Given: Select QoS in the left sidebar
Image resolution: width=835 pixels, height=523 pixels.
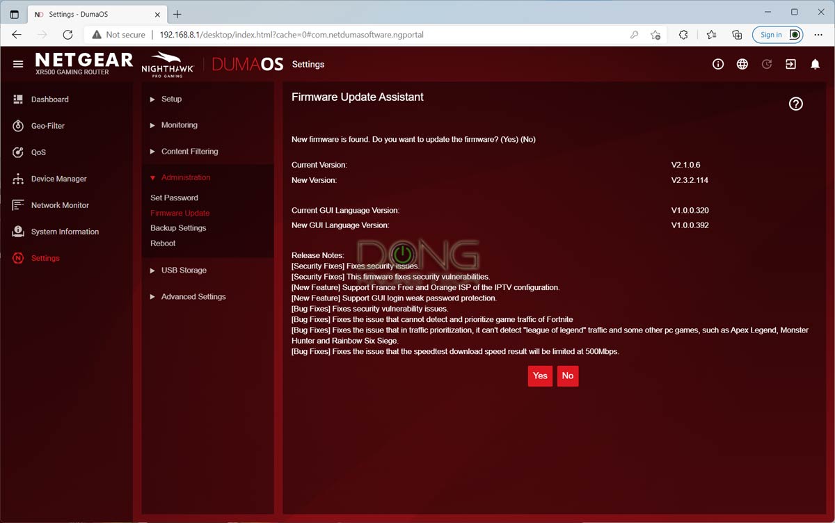Looking at the screenshot, I should [x=38, y=152].
